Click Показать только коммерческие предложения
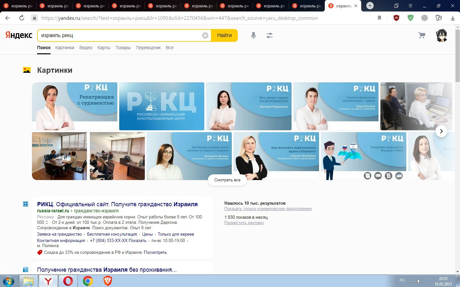Viewport: 460px width, 287px height. (x=268, y=209)
